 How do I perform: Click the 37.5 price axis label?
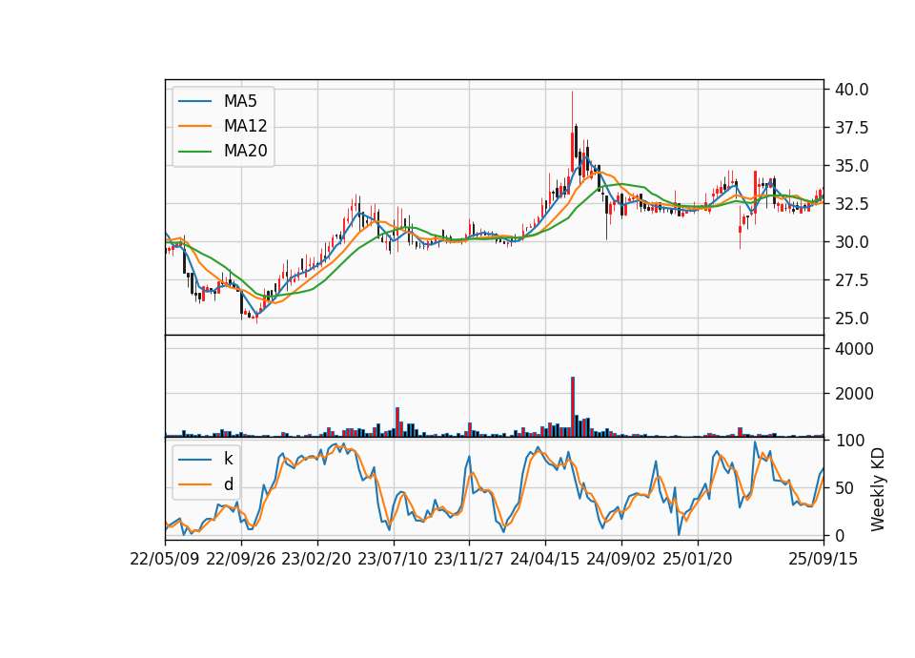(851, 127)
